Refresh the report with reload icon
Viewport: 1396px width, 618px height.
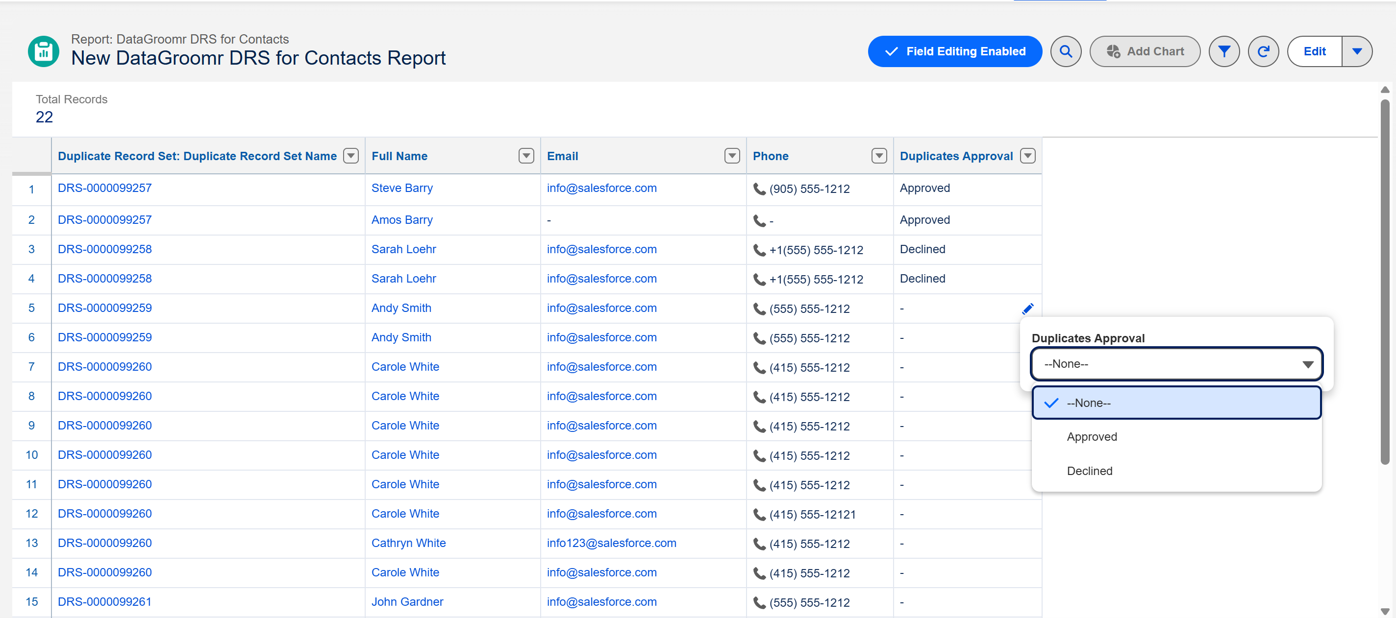tap(1263, 51)
